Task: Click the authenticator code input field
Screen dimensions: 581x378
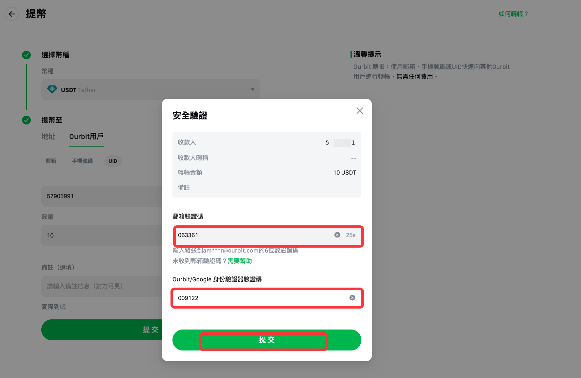Action: coord(259,298)
